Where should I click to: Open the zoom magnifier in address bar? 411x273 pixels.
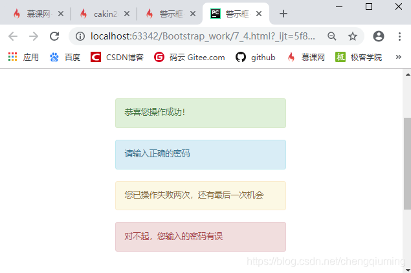click(332, 36)
